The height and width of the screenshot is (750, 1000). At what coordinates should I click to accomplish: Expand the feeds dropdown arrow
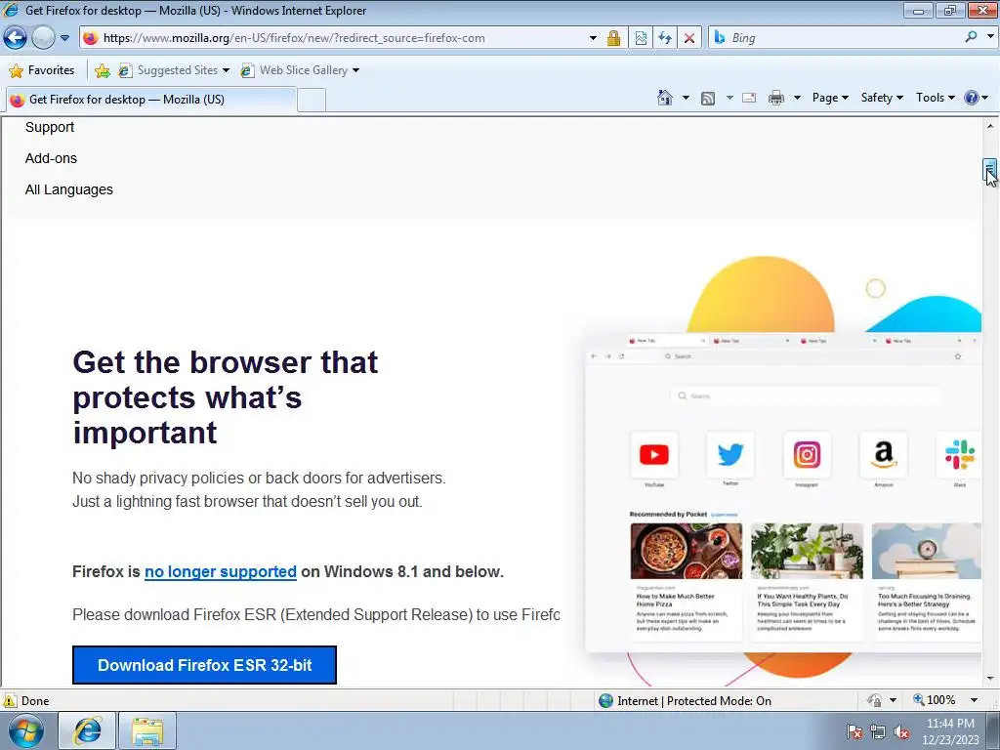pyautogui.click(x=729, y=98)
